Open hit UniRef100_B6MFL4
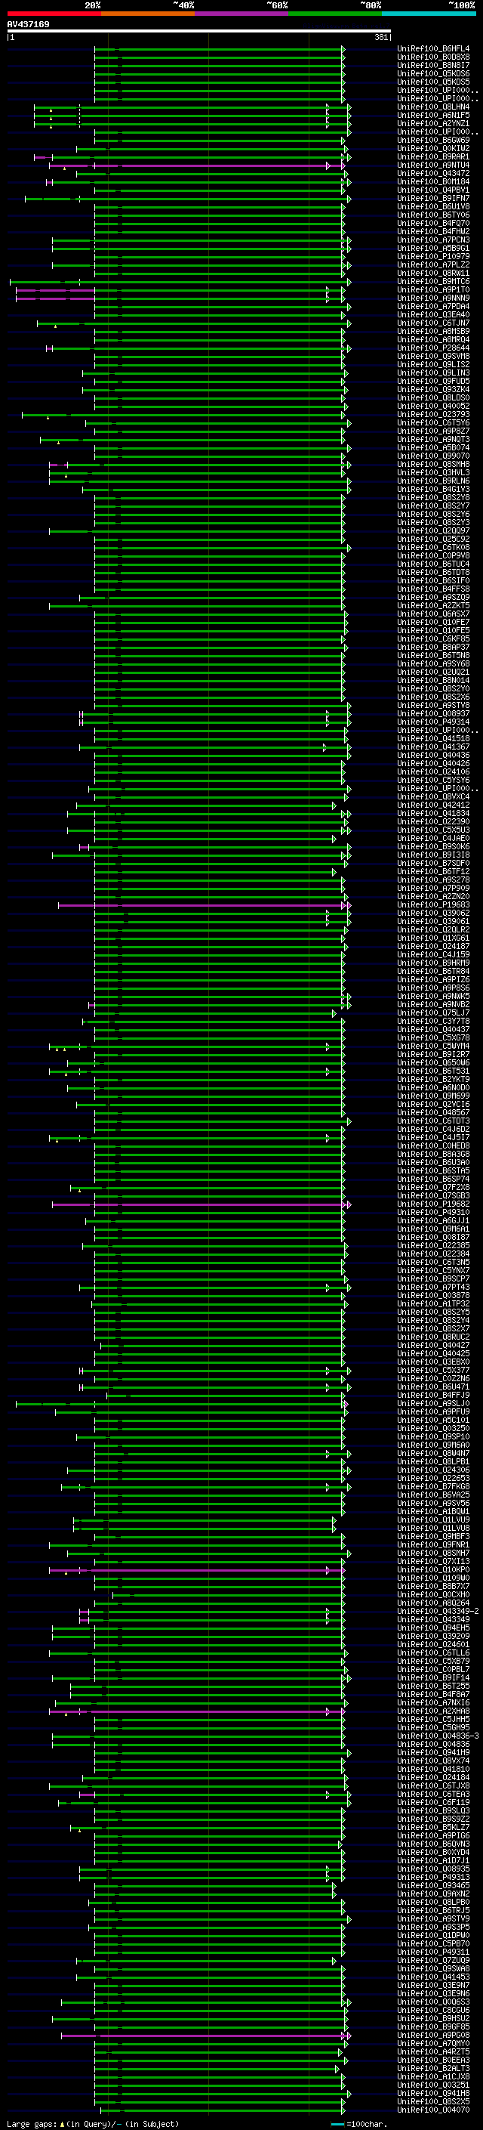This screenshot has width=483, height=2130. point(433,49)
